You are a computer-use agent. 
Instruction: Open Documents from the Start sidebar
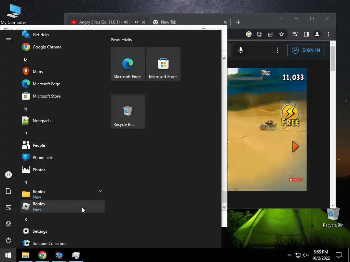pos(9,191)
